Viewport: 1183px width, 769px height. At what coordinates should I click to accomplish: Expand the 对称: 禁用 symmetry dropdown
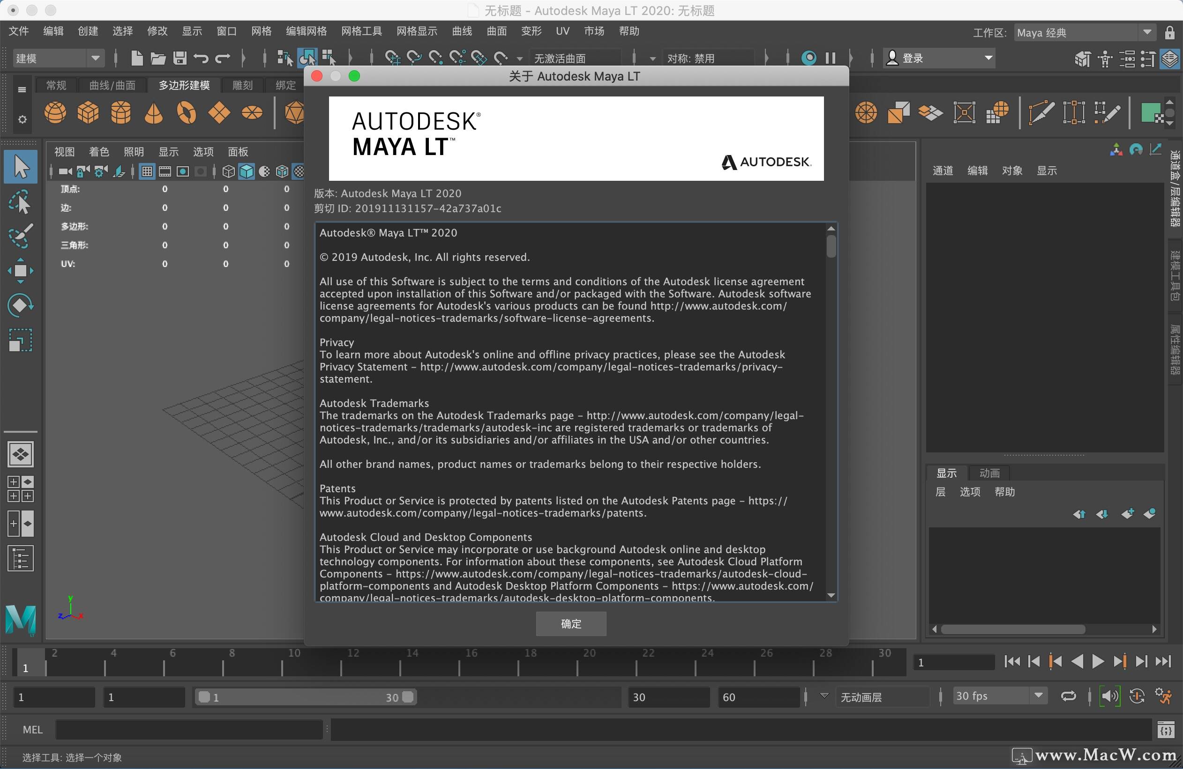point(709,58)
